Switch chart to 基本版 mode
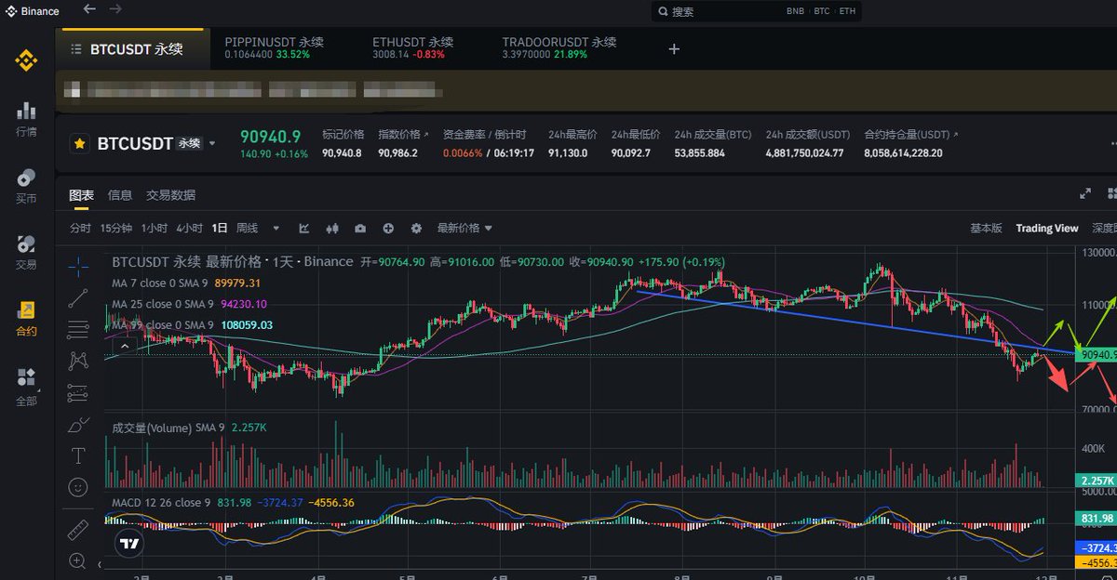The width and height of the screenshot is (1117, 580). [x=986, y=229]
